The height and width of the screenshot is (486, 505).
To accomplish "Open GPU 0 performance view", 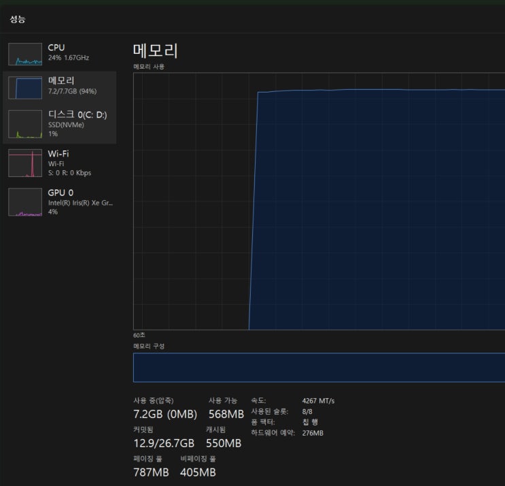I will click(x=60, y=202).
